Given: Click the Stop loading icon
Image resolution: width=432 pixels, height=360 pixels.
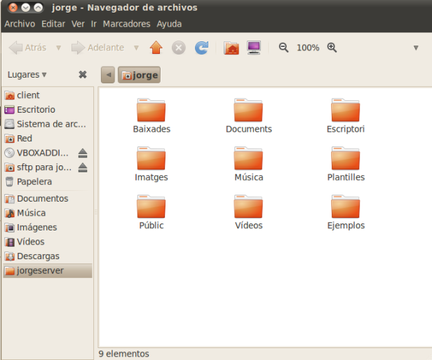Looking at the screenshot, I should click(x=179, y=48).
